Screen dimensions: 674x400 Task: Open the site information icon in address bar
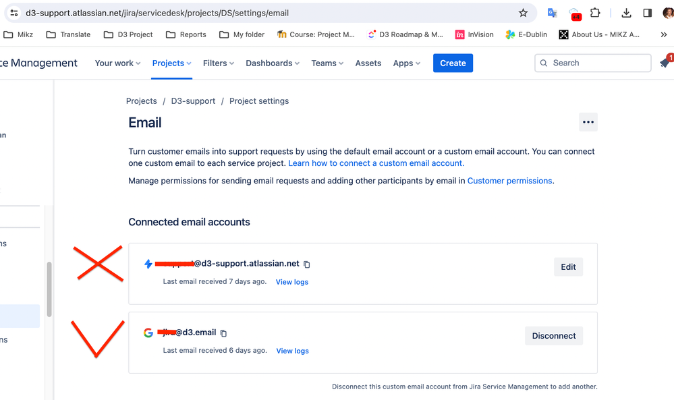click(14, 13)
